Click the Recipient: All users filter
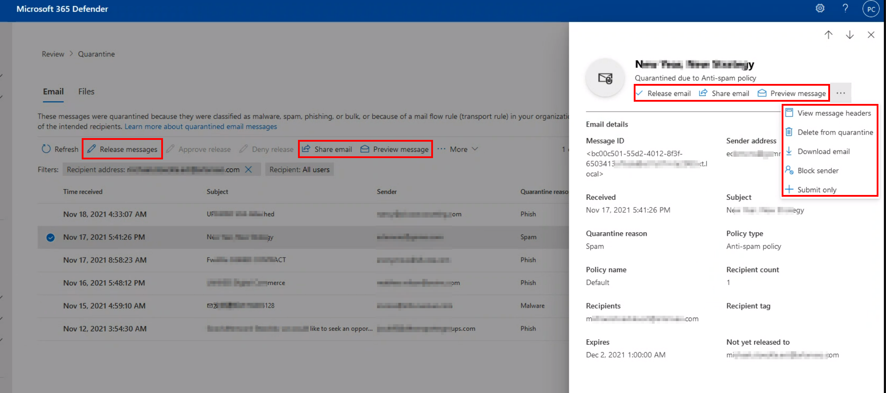Image resolution: width=886 pixels, height=393 pixels. point(299,169)
